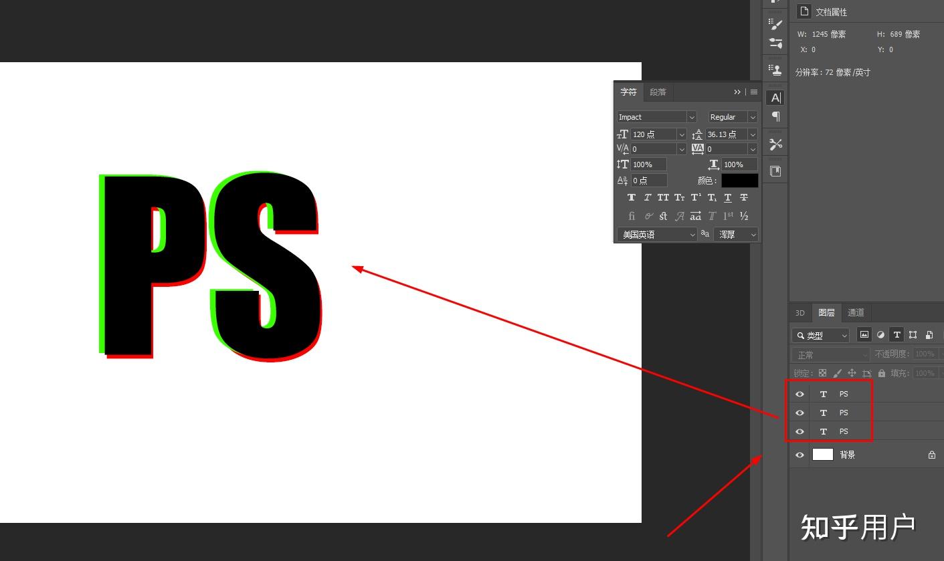Hide the topmost PS text layer
944x561 pixels.
coord(799,394)
